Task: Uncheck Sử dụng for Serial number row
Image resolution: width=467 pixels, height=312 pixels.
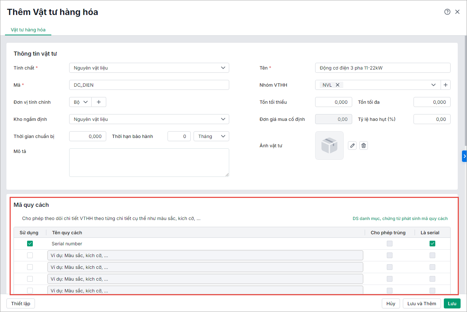Action: coord(30,244)
